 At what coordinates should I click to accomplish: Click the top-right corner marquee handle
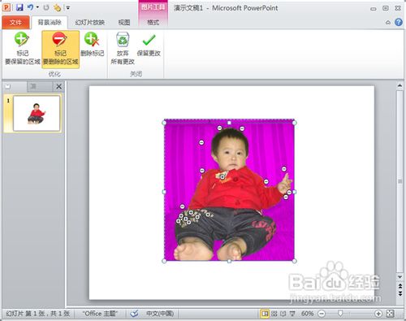295,123
